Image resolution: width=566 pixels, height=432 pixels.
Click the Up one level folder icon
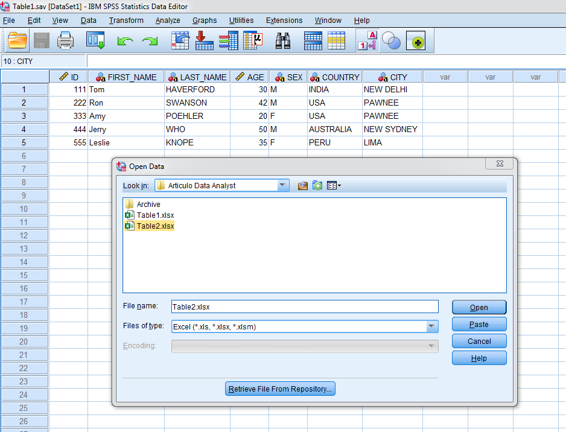pyautogui.click(x=303, y=185)
